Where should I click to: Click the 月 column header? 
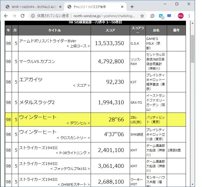[15, 30]
